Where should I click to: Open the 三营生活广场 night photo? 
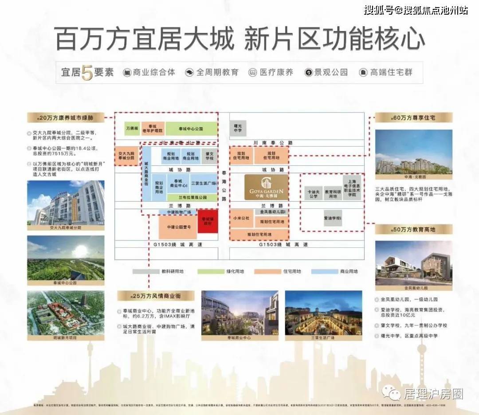pyautogui.click(x=323, y=313)
